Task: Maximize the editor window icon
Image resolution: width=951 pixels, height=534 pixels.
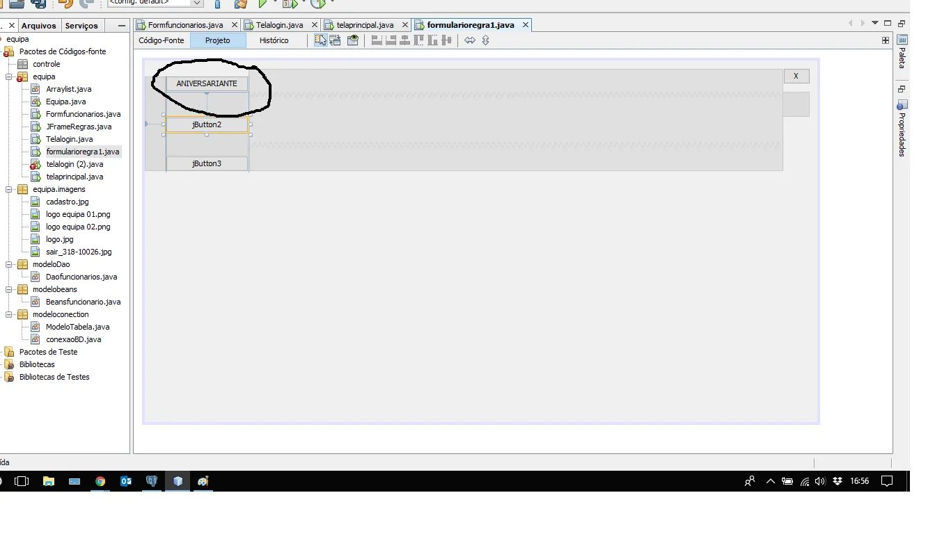Action: pos(888,23)
